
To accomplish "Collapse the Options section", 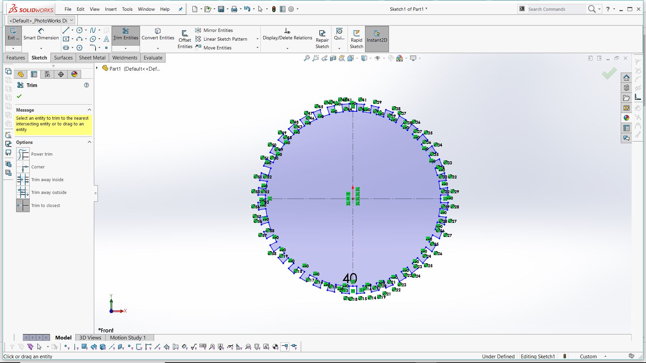I will pyautogui.click(x=89, y=142).
